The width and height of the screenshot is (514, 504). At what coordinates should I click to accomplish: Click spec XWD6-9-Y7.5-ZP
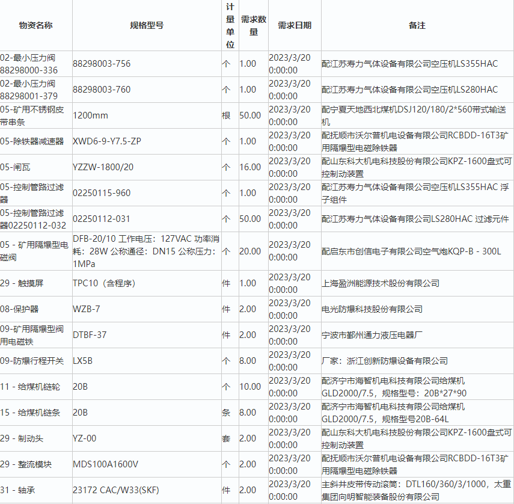point(147,141)
